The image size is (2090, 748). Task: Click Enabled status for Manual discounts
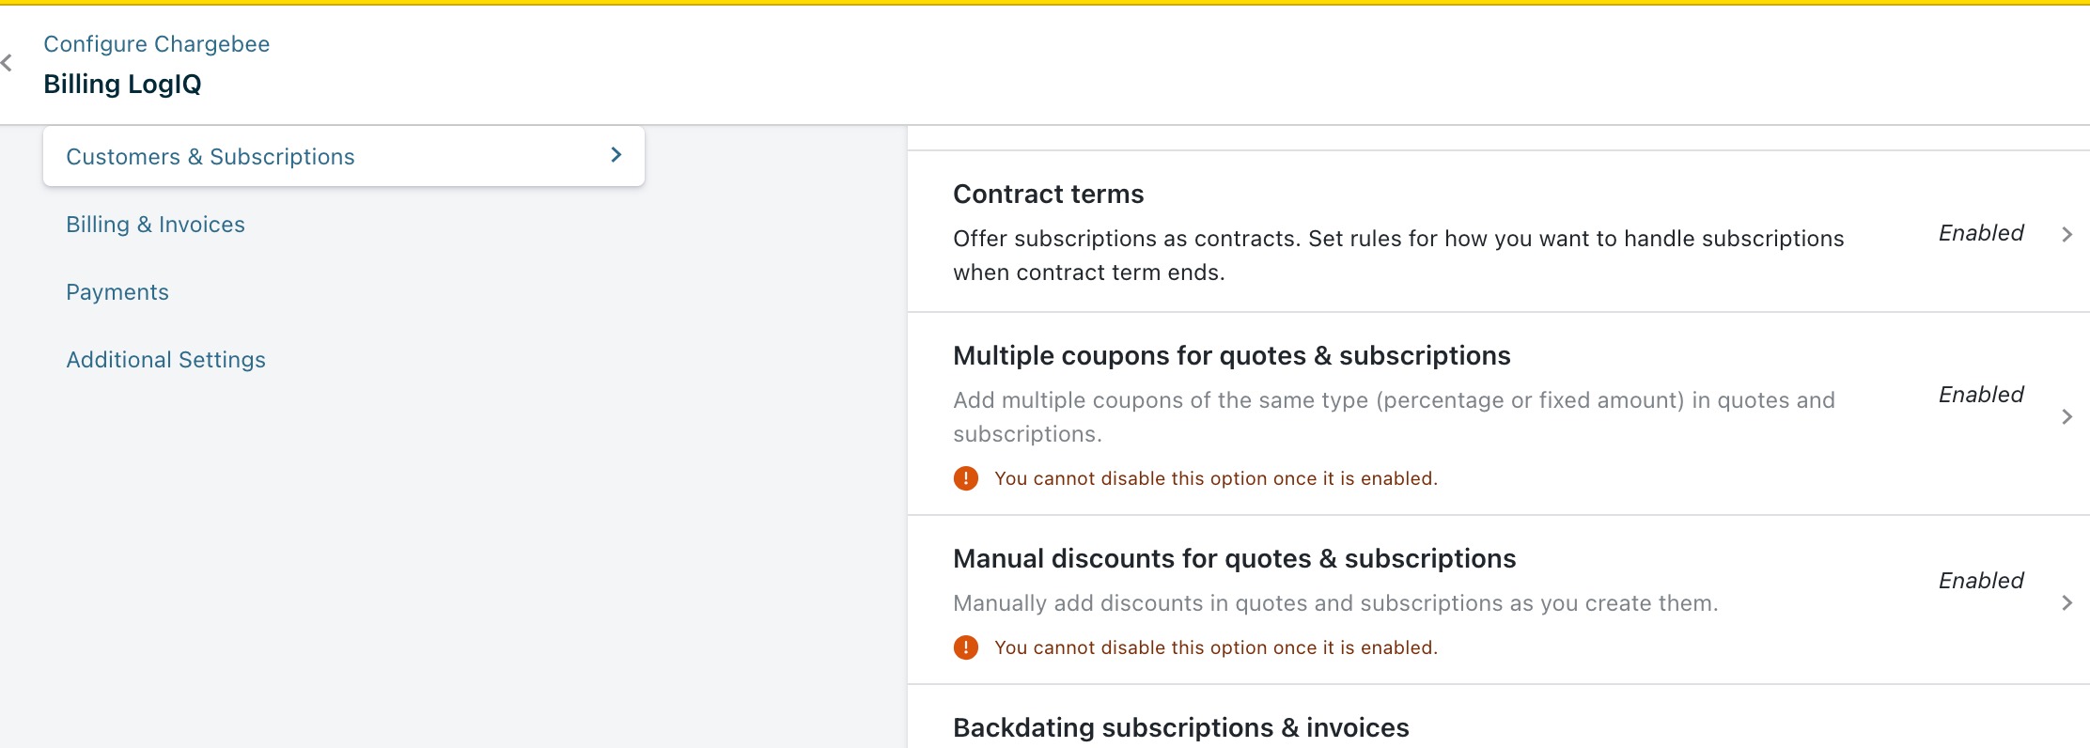tap(1981, 581)
